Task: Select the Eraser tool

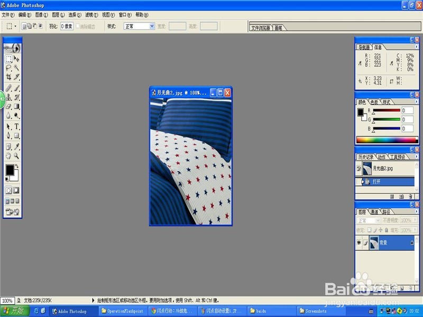Action: coord(8,106)
